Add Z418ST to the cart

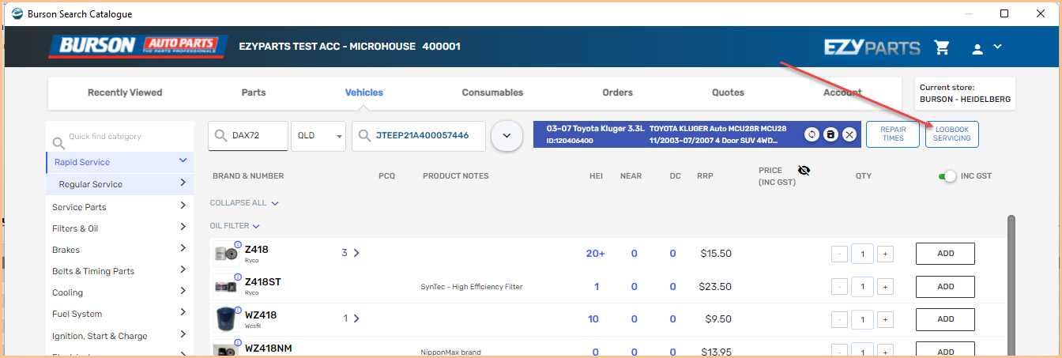point(945,287)
